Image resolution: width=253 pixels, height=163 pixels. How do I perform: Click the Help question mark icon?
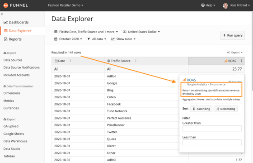tap(203, 5)
